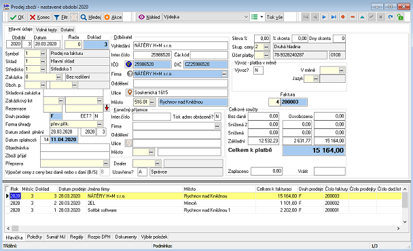
Task: Open the Sumář MJ tab
Action: (x=56, y=237)
